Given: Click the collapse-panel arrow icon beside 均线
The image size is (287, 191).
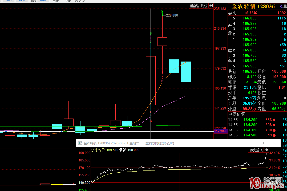Looking at the screenshot, I should 211,6.
